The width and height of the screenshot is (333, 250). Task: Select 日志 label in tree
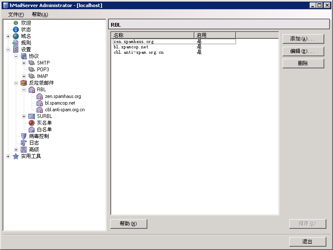(34, 142)
